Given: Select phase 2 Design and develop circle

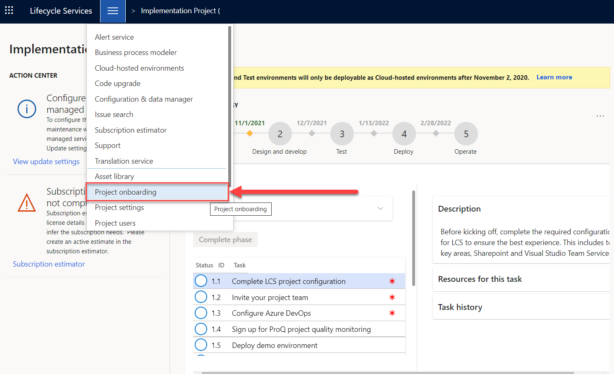Looking at the screenshot, I should [280, 134].
